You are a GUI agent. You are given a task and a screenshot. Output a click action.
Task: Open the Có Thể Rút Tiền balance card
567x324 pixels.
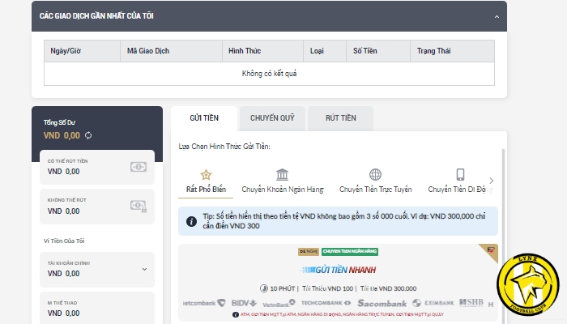97,167
